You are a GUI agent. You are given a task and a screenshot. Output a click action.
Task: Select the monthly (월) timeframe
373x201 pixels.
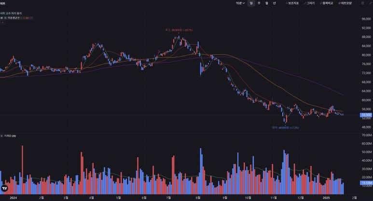[x=266, y=3]
